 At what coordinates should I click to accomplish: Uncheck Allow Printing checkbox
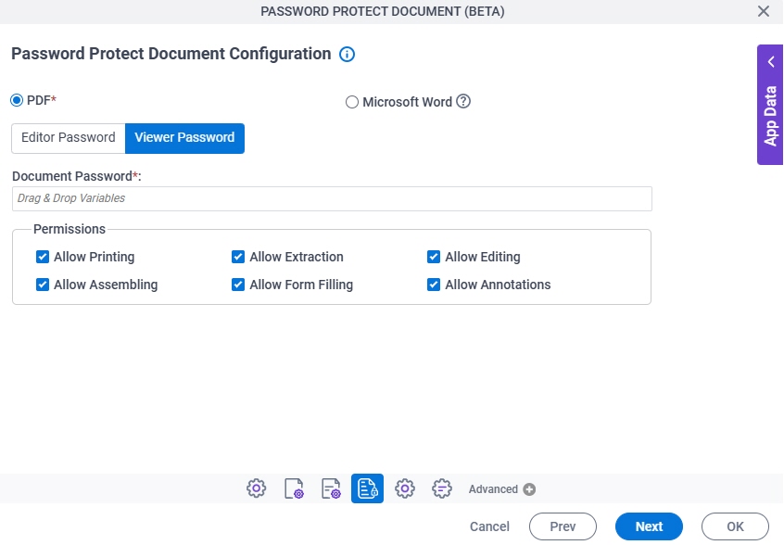tap(43, 257)
